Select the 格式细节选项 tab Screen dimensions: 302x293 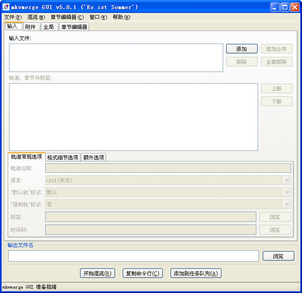(63, 157)
